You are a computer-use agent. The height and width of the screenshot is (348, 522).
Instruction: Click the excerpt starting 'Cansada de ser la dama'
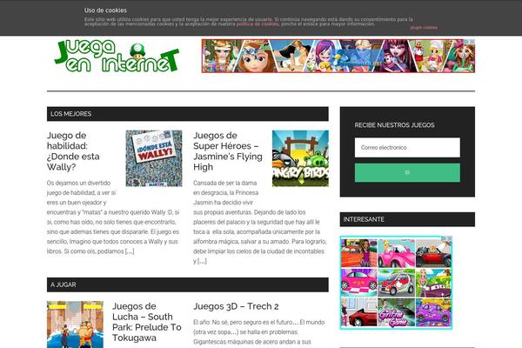click(x=259, y=222)
